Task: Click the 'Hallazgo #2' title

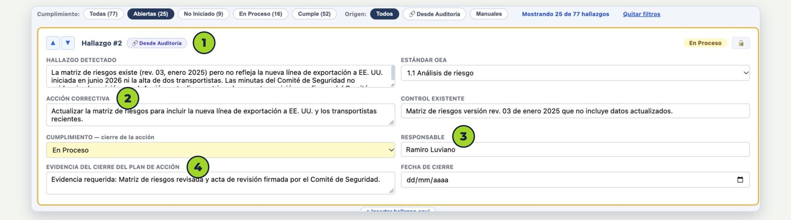Action: click(101, 43)
